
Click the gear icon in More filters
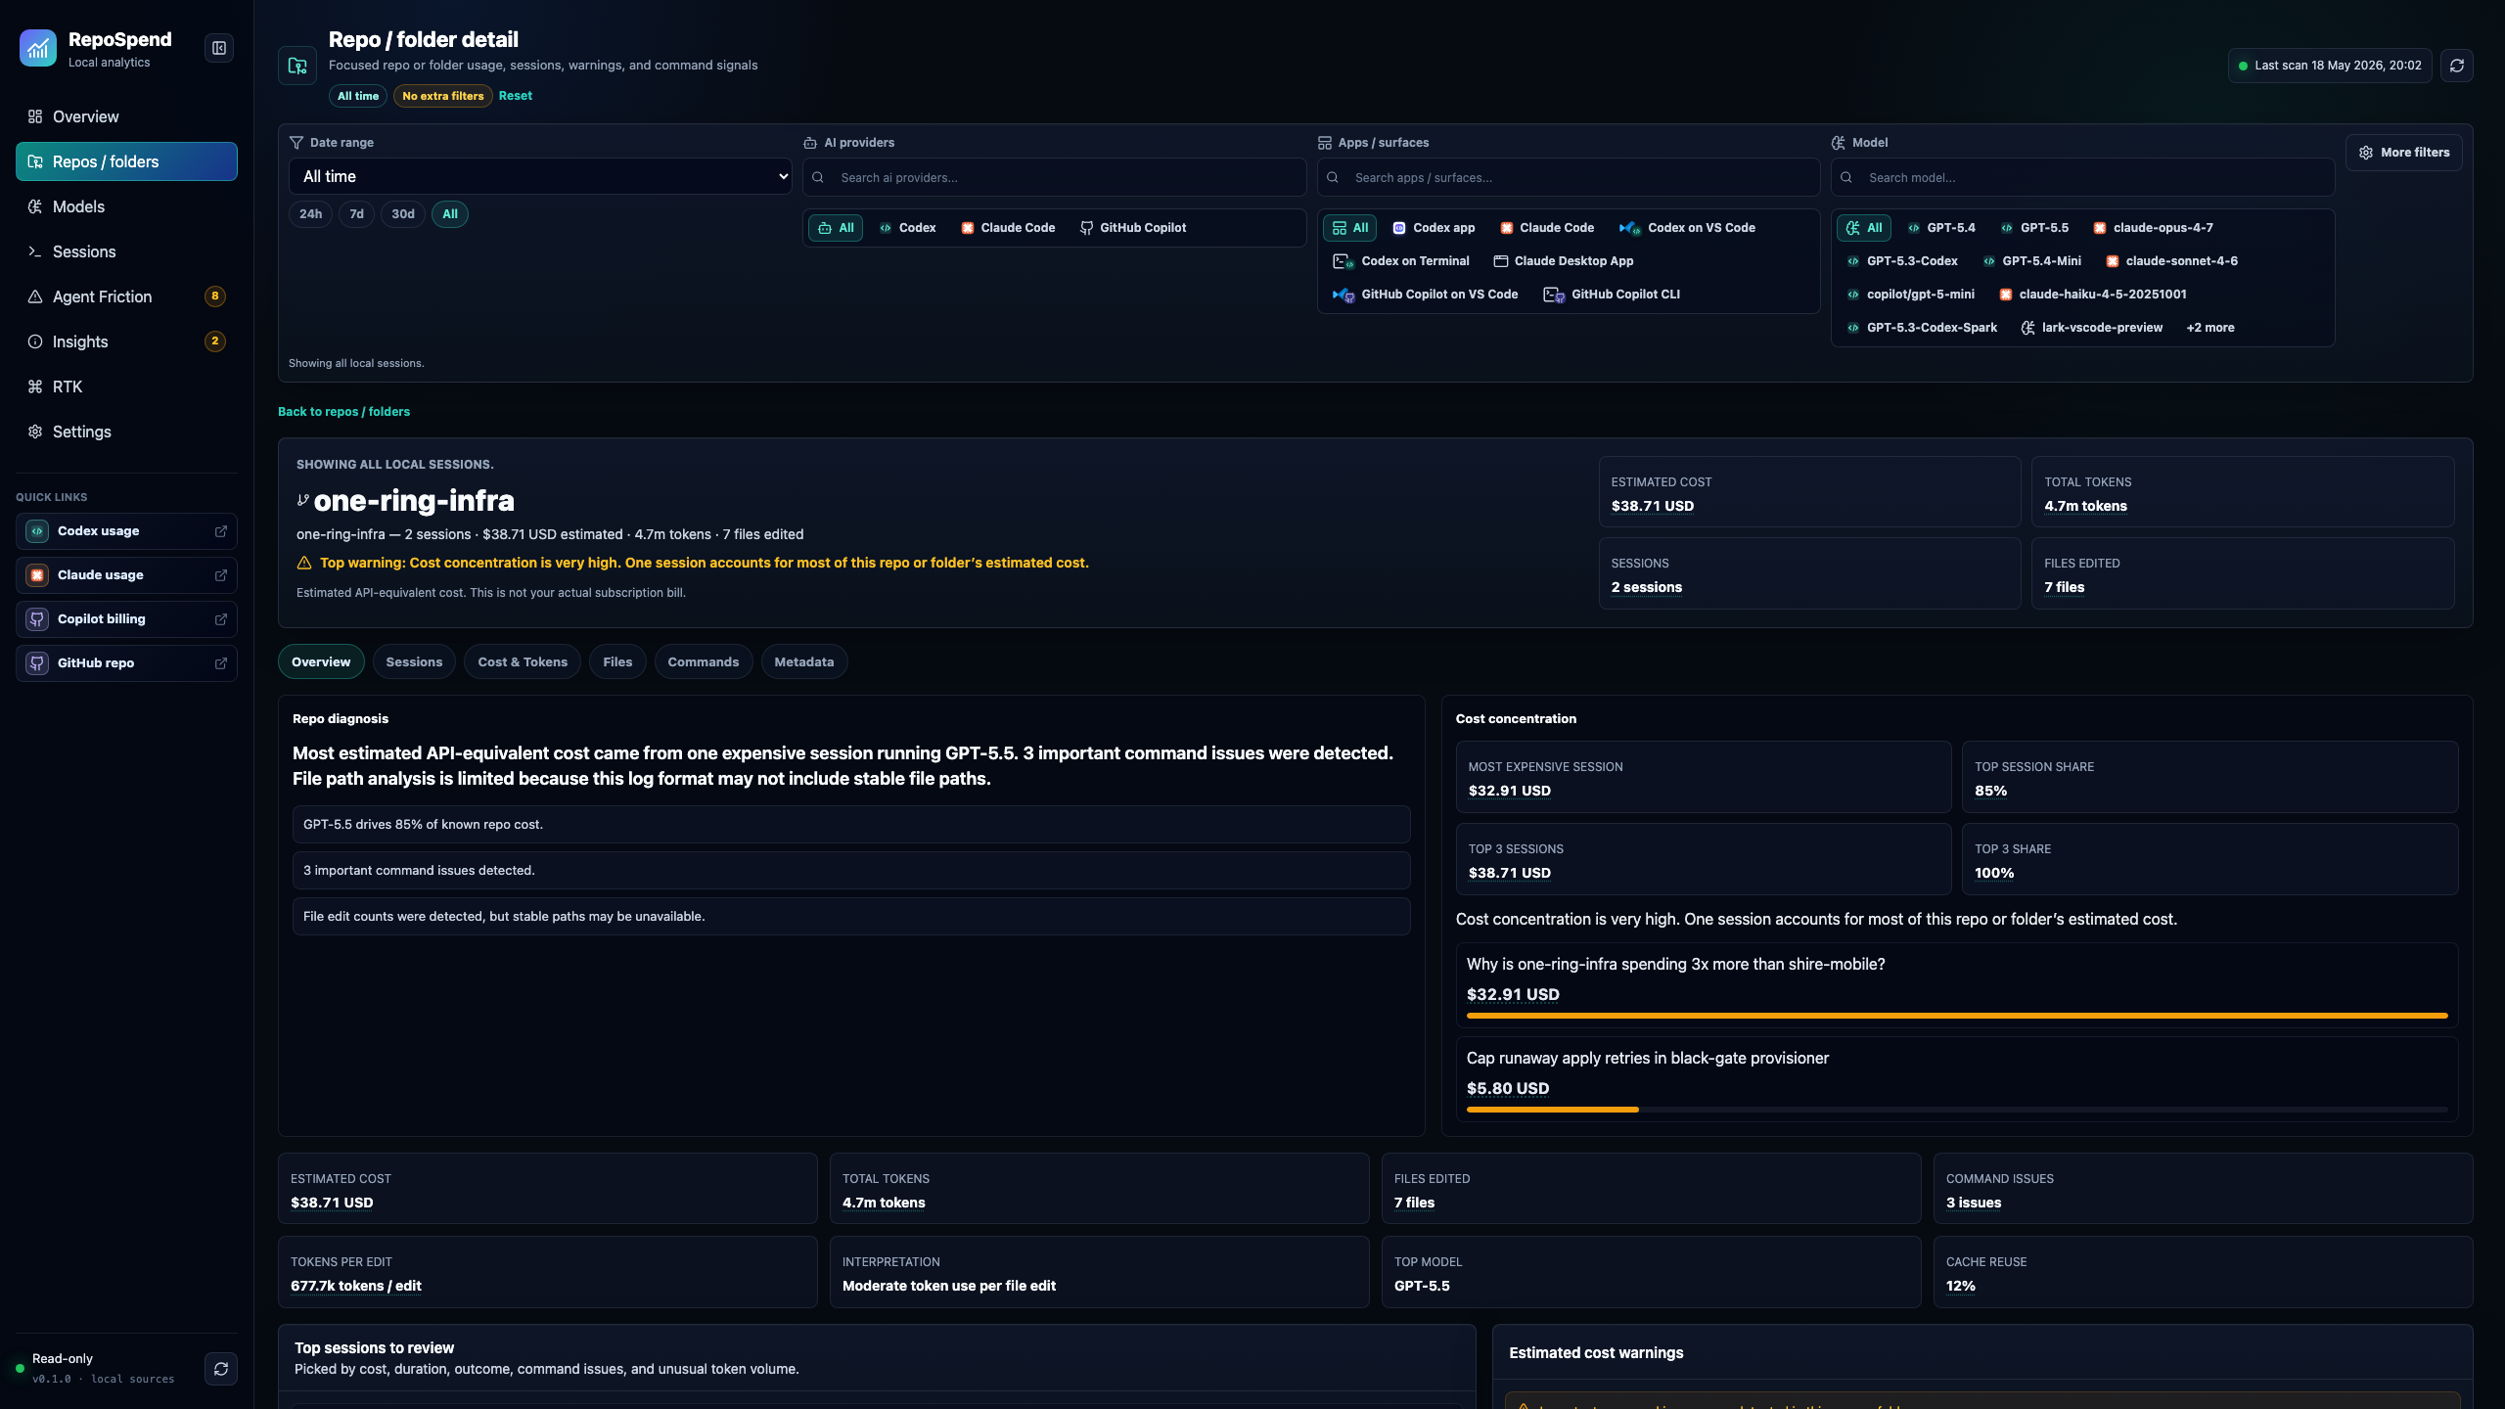(x=2366, y=153)
